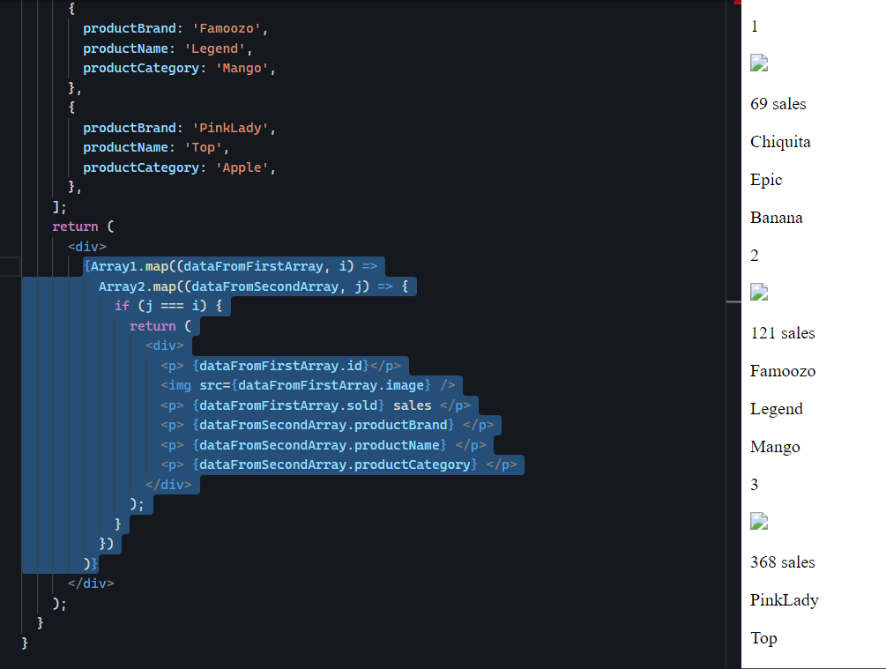The width and height of the screenshot is (886, 669).
Task: Select the 'Top' text in preview
Action: pyautogui.click(x=764, y=638)
